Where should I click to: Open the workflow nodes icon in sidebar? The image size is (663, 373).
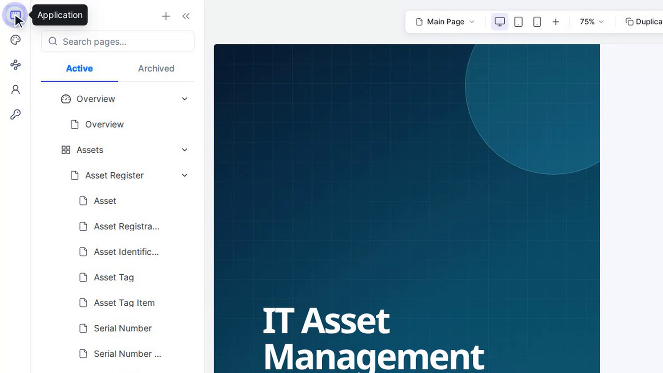[15, 65]
